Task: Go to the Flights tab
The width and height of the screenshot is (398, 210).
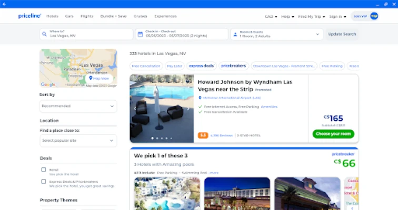Action: [x=87, y=16]
